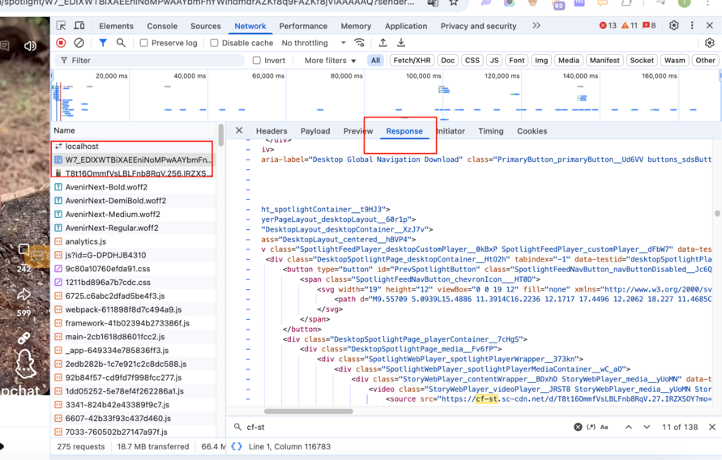Jump to next search match arrow

647,427
